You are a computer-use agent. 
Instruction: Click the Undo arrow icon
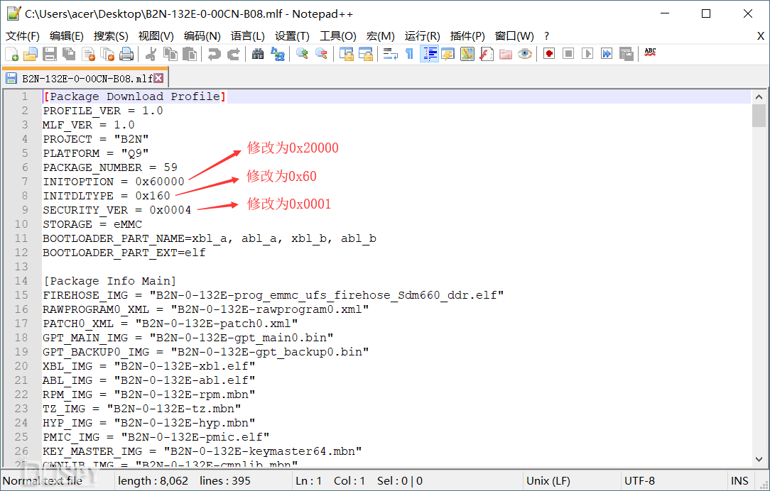pos(214,54)
